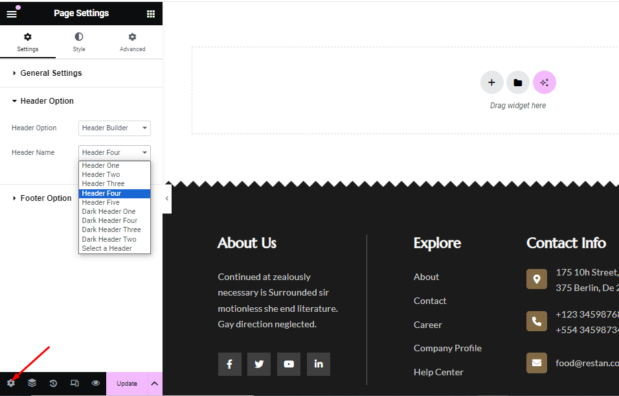This screenshot has height=396, width=619.
Task: Open the Elementor hamburger menu
Action: [12, 14]
